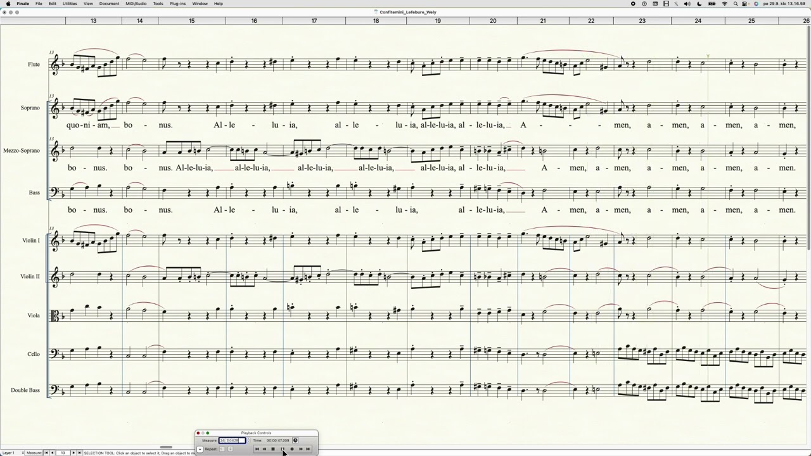Open the Help menu
Image resolution: width=811 pixels, height=456 pixels.
coord(219,4)
